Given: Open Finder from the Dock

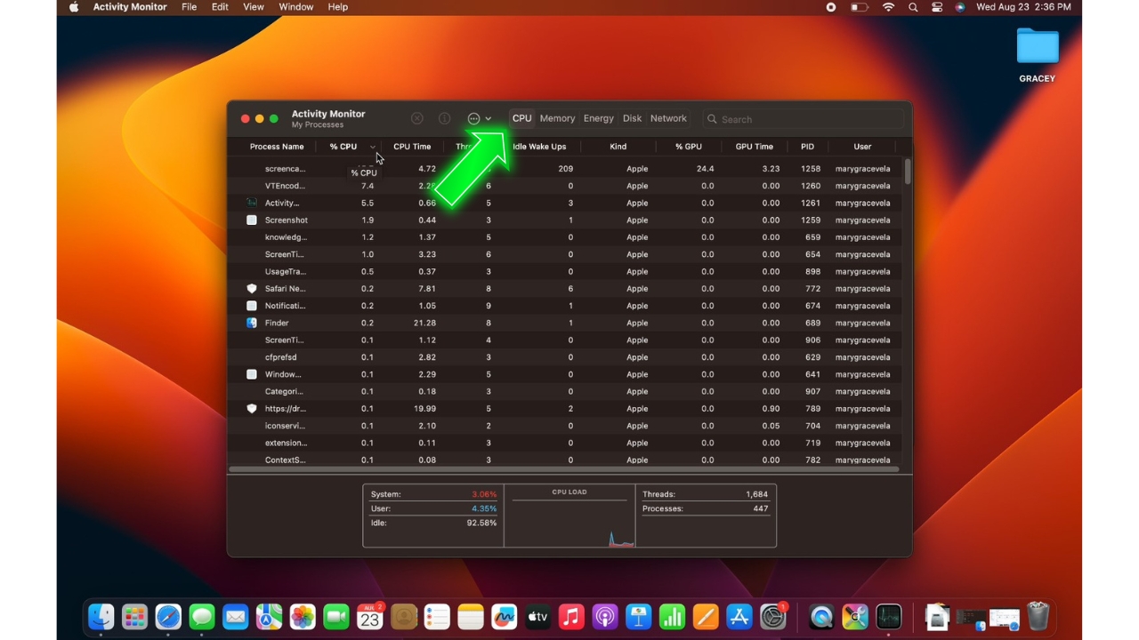Looking at the screenshot, I should [x=101, y=616].
